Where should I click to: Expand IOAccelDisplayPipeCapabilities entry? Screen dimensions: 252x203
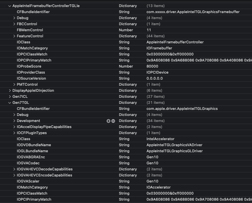point(14,127)
